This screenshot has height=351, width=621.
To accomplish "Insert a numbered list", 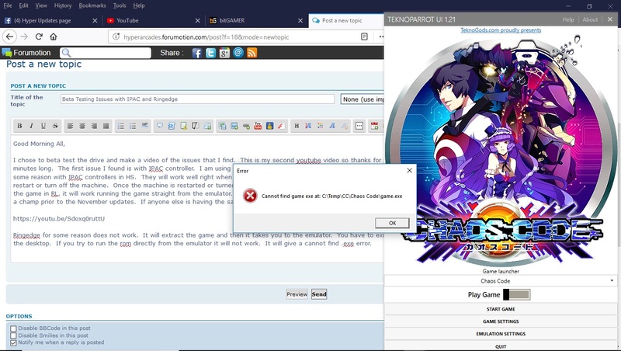I will point(133,126).
